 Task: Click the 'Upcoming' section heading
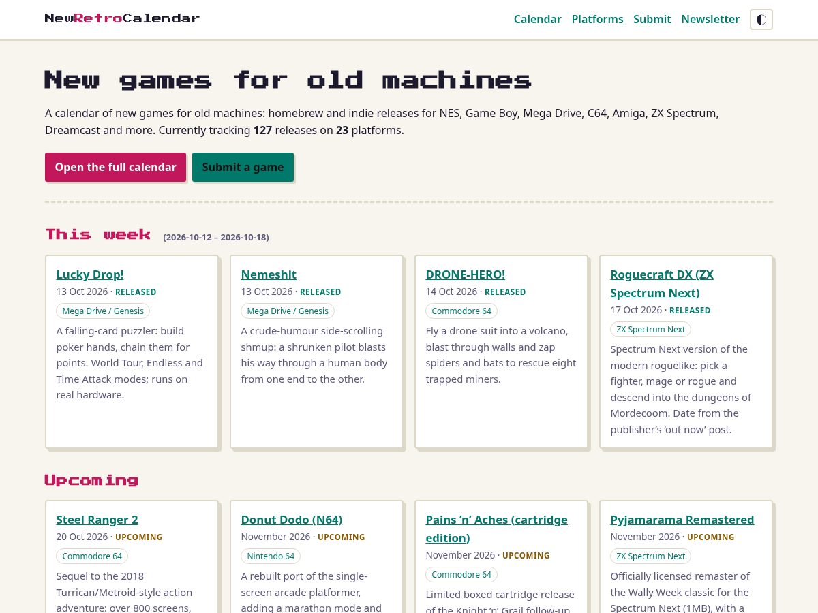tap(91, 480)
